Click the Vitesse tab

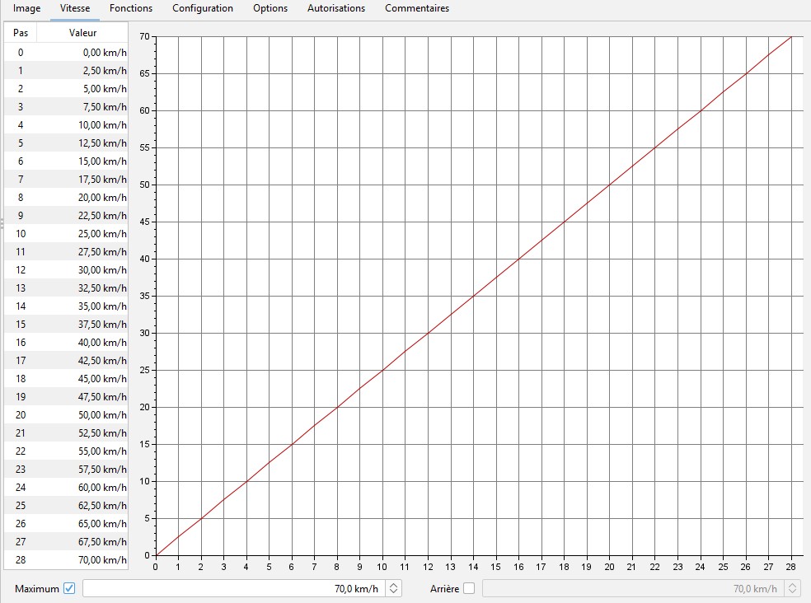point(75,8)
